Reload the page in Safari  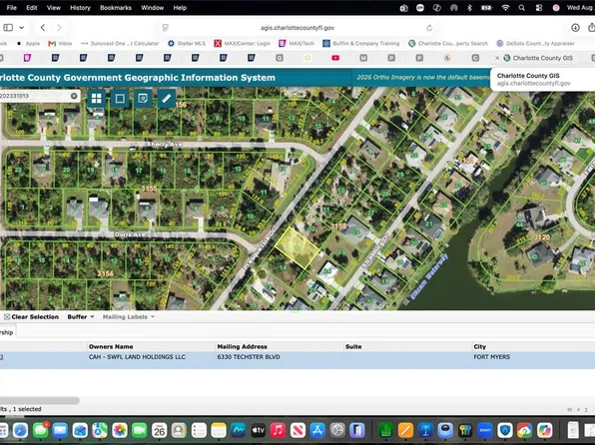429,28
